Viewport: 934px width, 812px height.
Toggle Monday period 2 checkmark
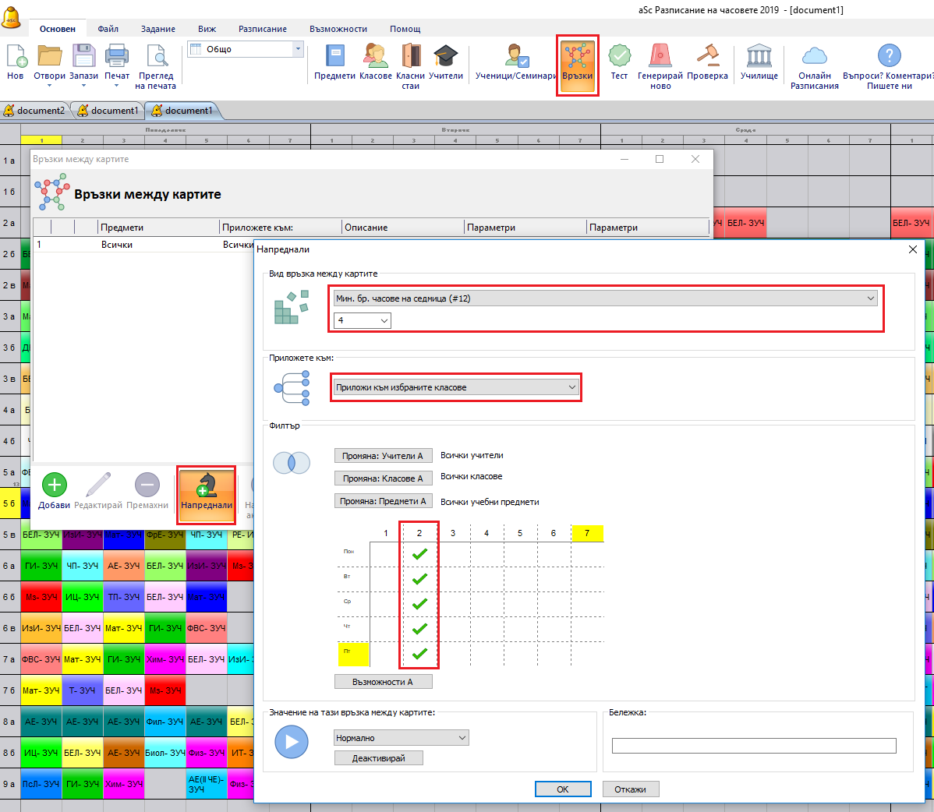click(x=419, y=554)
